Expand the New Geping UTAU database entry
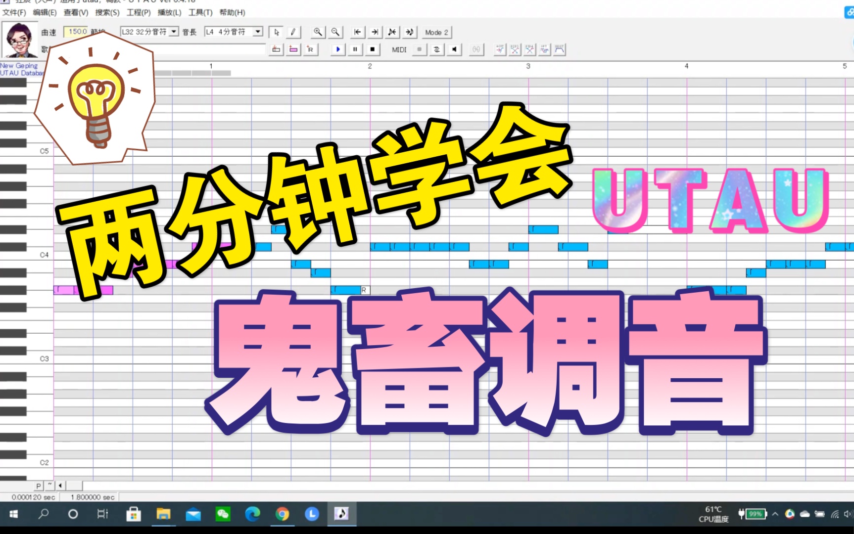Screen dimensions: 854x534 [19, 69]
